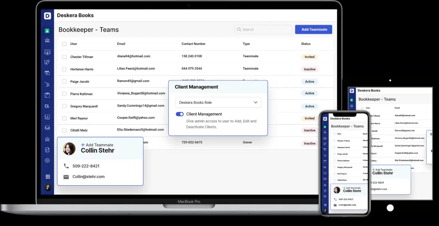Viewport: 439px width, 226px height.
Task: Click the Bookkeeper - Teams heading on the laptop
Action: coord(88,30)
